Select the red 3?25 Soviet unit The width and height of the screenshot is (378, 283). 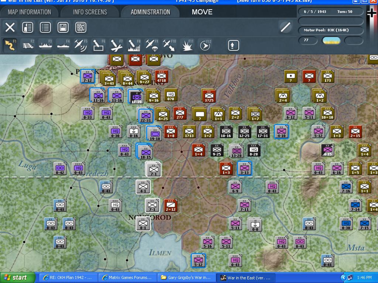[x=209, y=96]
